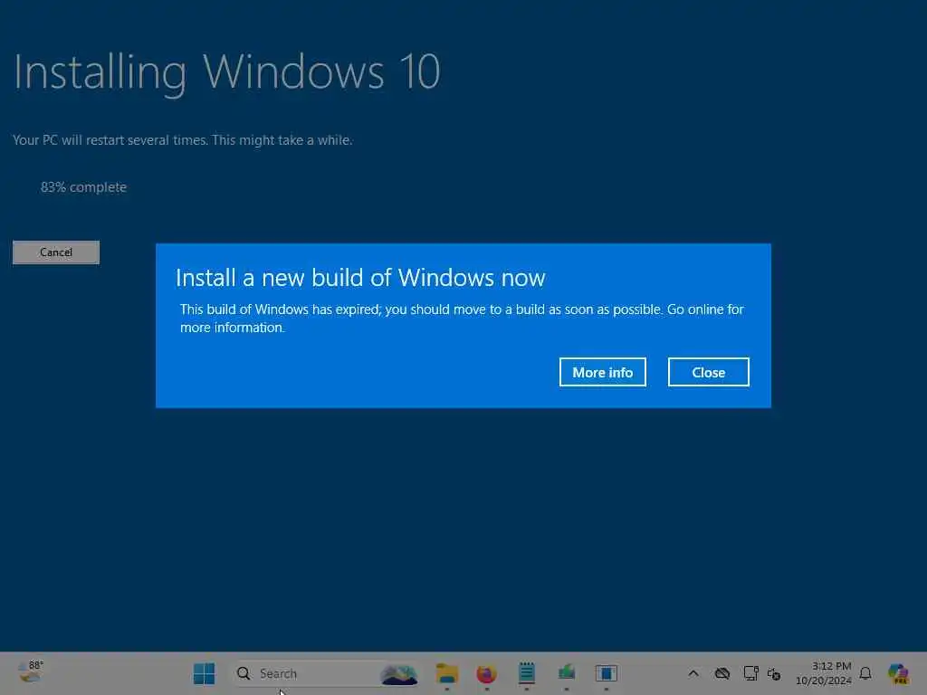Open More info in expired build dialog
The height and width of the screenshot is (695, 927).
pos(602,372)
